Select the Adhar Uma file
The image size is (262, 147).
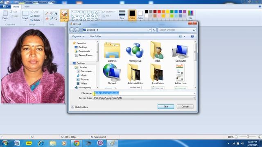(x=181, y=74)
